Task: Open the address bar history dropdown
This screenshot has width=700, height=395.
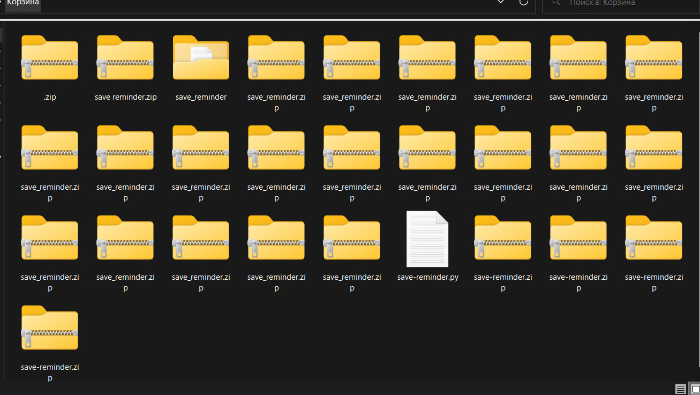Action: (501, 3)
